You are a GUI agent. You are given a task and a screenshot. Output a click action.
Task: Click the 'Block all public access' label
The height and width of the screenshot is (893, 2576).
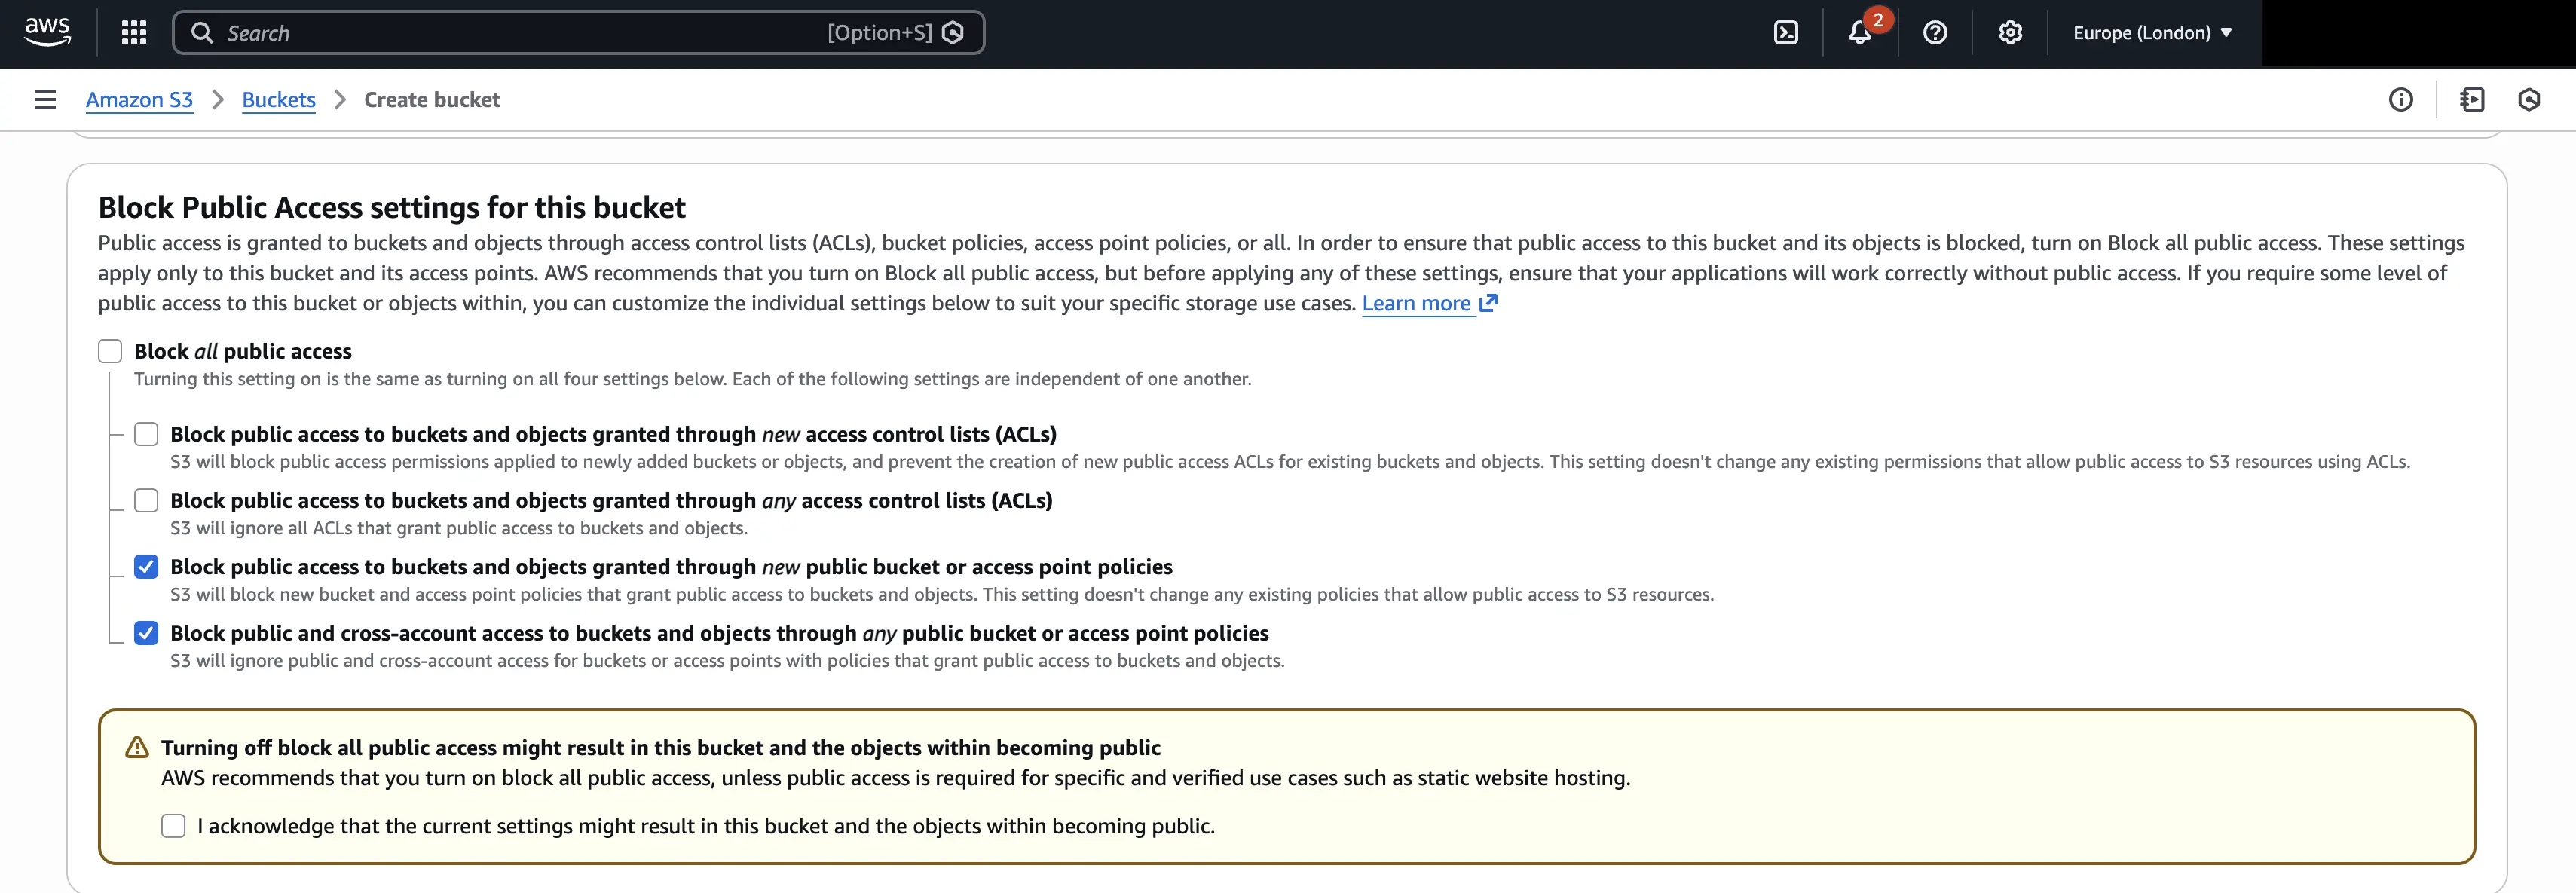pyautogui.click(x=243, y=351)
